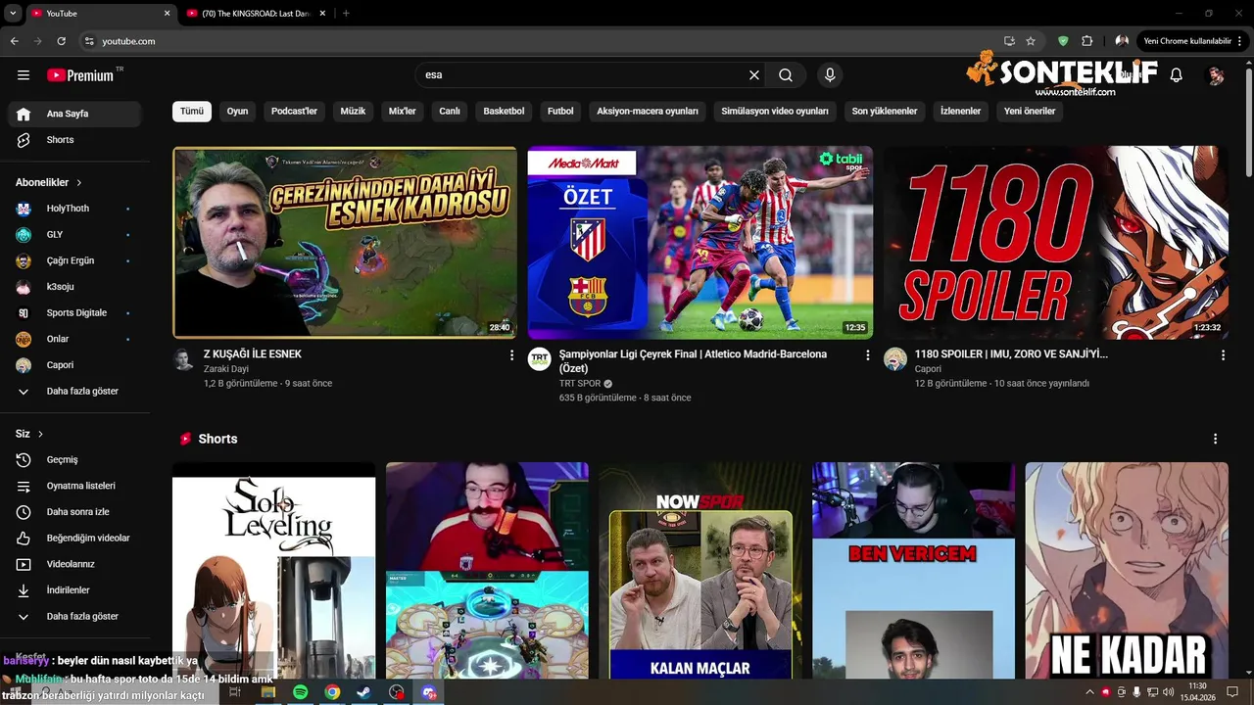1254x705 pixels.
Task: Open Steam from the taskbar
Action: coord(363,692)
